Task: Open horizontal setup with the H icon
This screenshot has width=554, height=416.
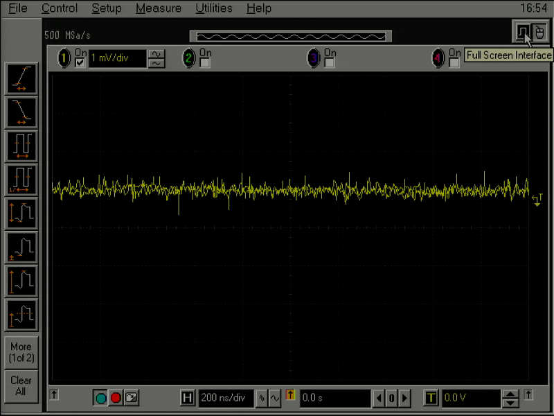Action: 188,398
